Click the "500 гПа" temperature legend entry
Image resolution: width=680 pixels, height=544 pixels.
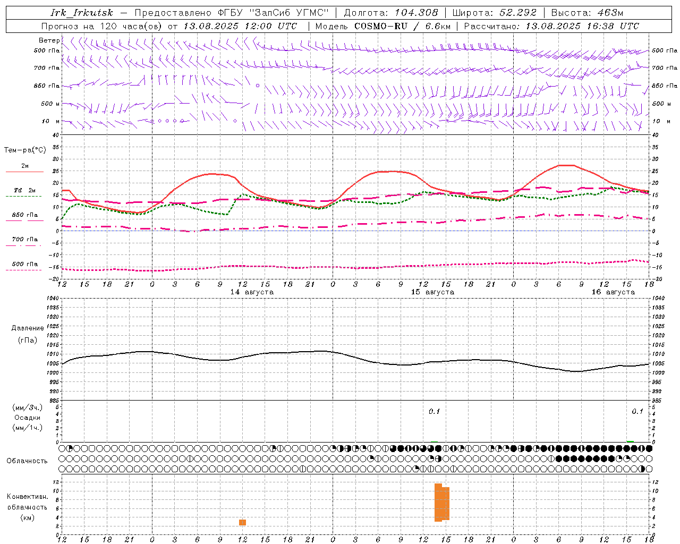[24, 264]
